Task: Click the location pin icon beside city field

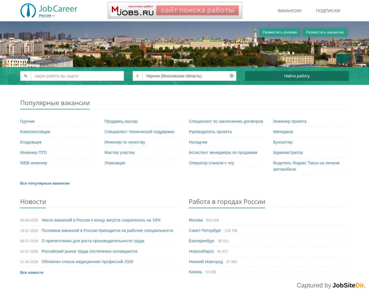Action: (138, 76)
